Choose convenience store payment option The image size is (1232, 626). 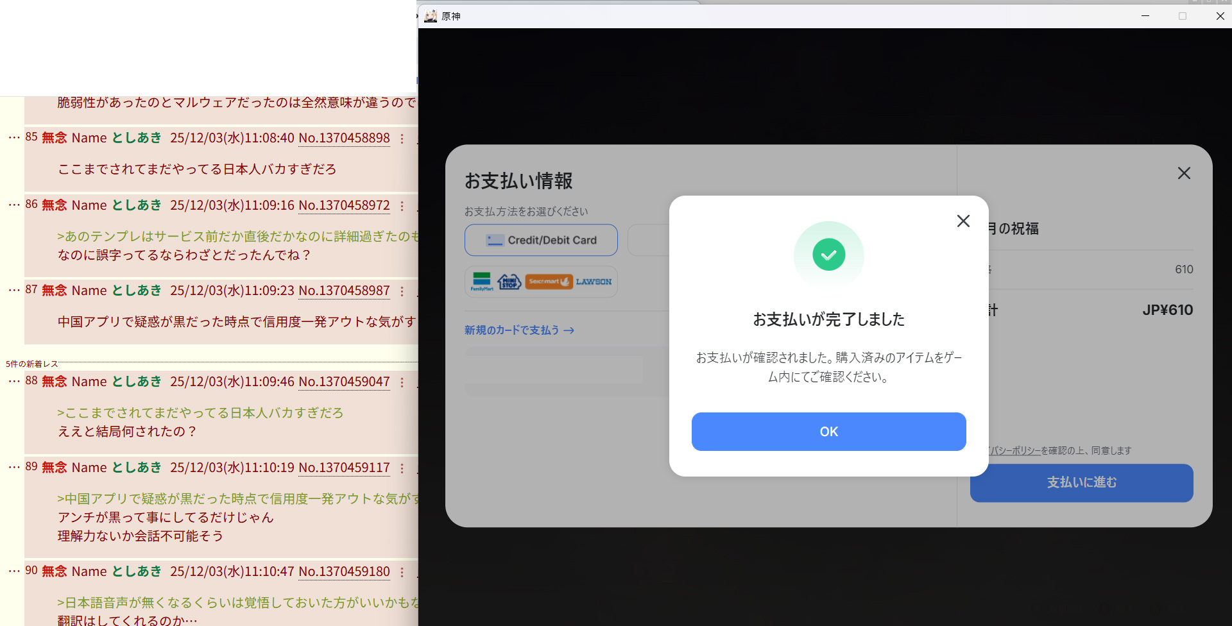coord(541,282)
